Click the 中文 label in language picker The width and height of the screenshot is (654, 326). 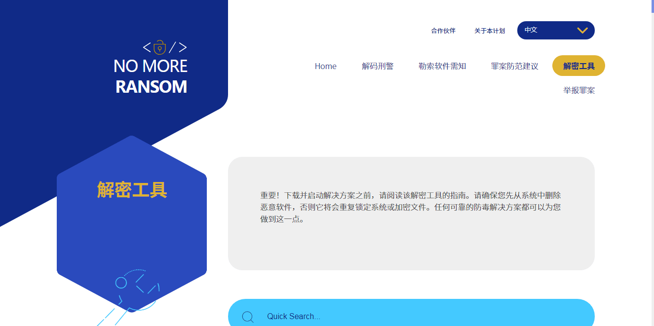(x=531, y=30)
